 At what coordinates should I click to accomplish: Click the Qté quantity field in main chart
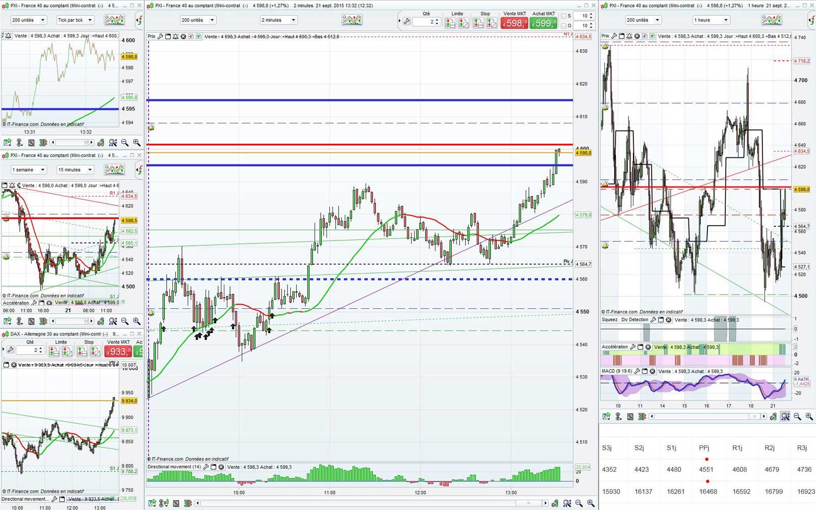[427, 22]
